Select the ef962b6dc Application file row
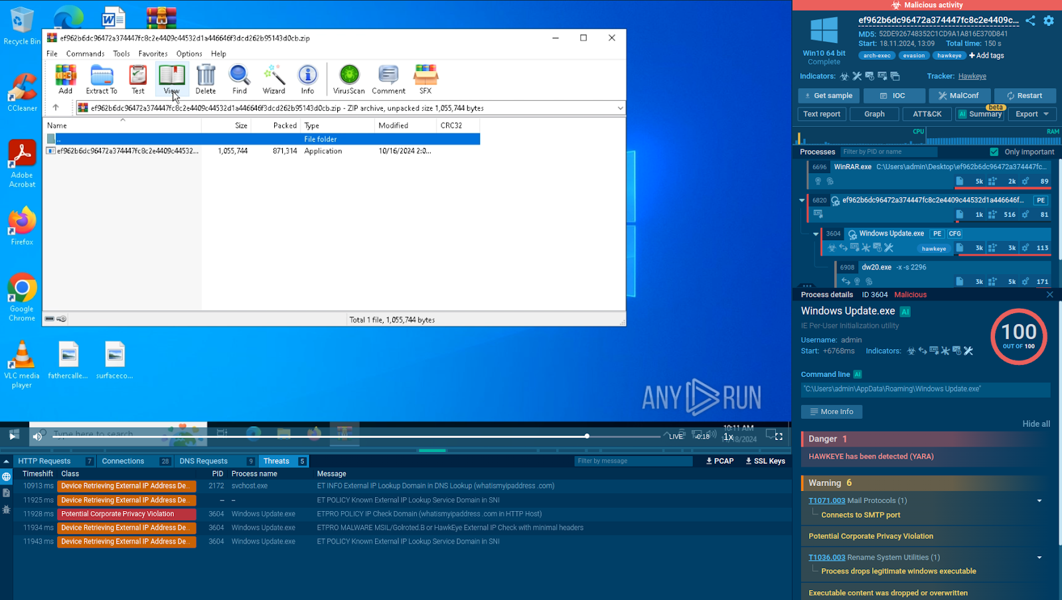 point(262,151)
